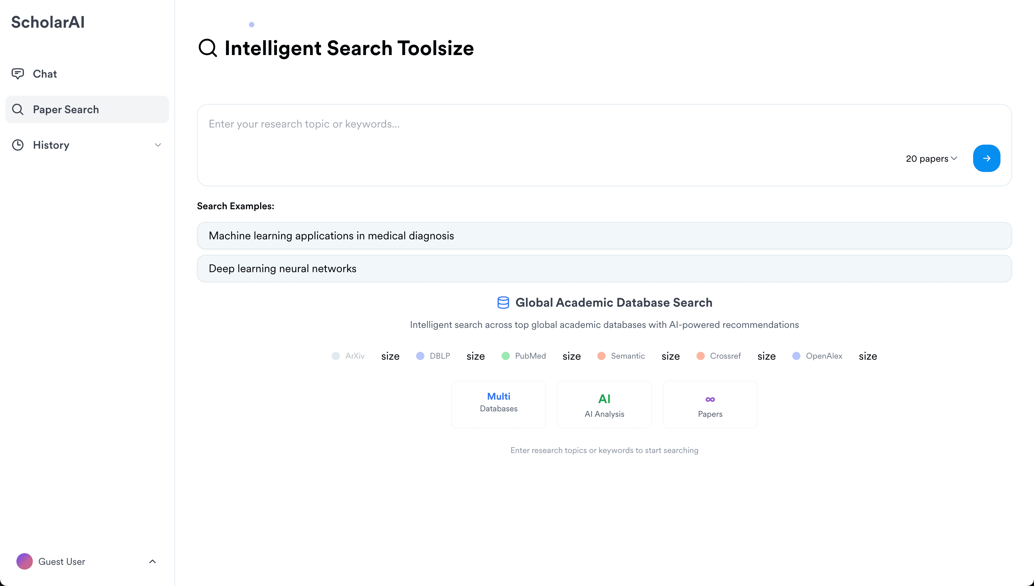This screenshot has height=586, width=1034.
Task: Open the 20 papers count dropdown
Action: pos(931,159)
